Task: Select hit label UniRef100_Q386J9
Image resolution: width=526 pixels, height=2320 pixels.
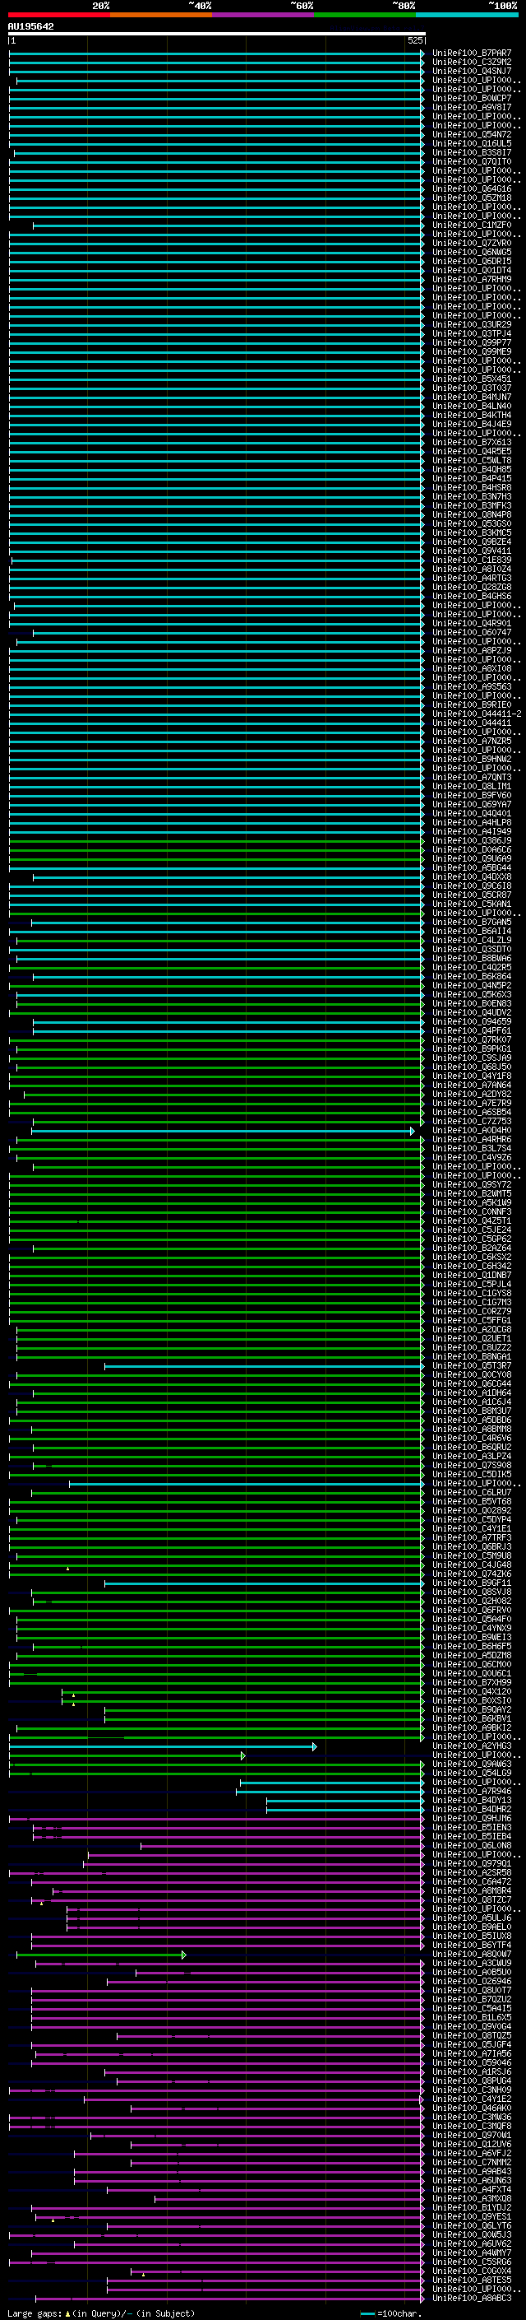Action: [472, 841]
